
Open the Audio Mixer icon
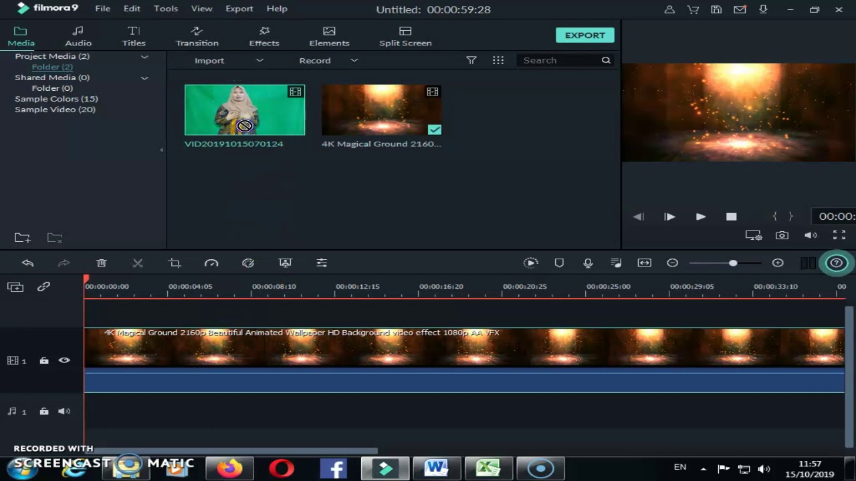(x=616, y=263)
